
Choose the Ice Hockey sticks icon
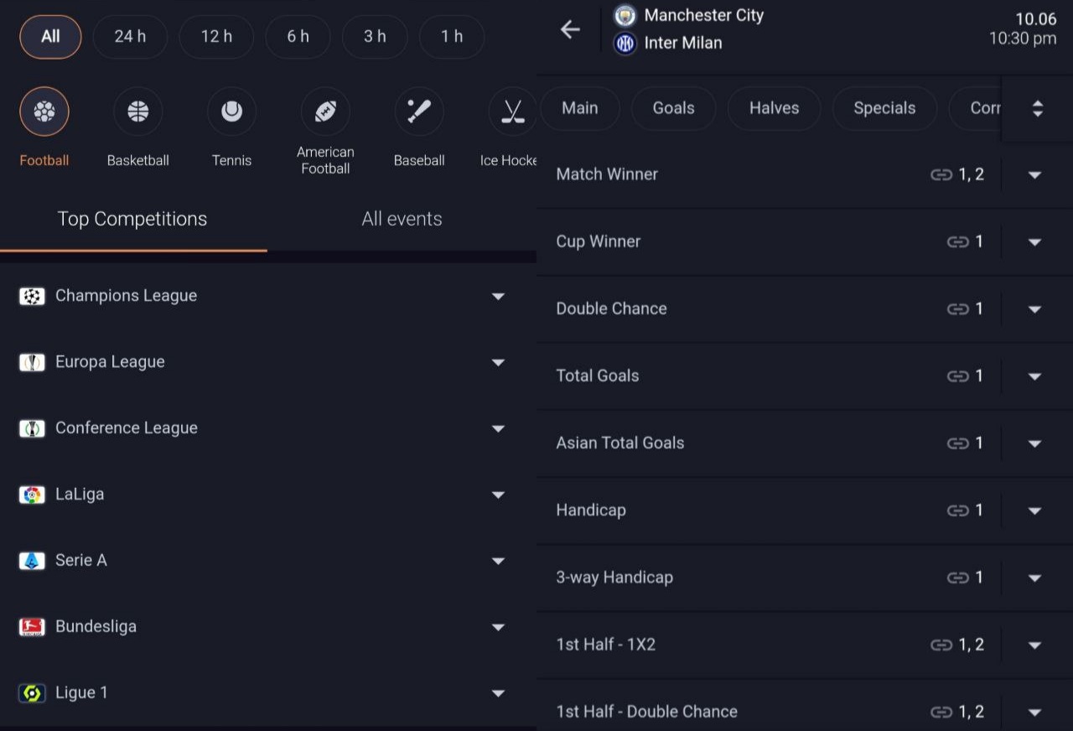coord(512,111)
